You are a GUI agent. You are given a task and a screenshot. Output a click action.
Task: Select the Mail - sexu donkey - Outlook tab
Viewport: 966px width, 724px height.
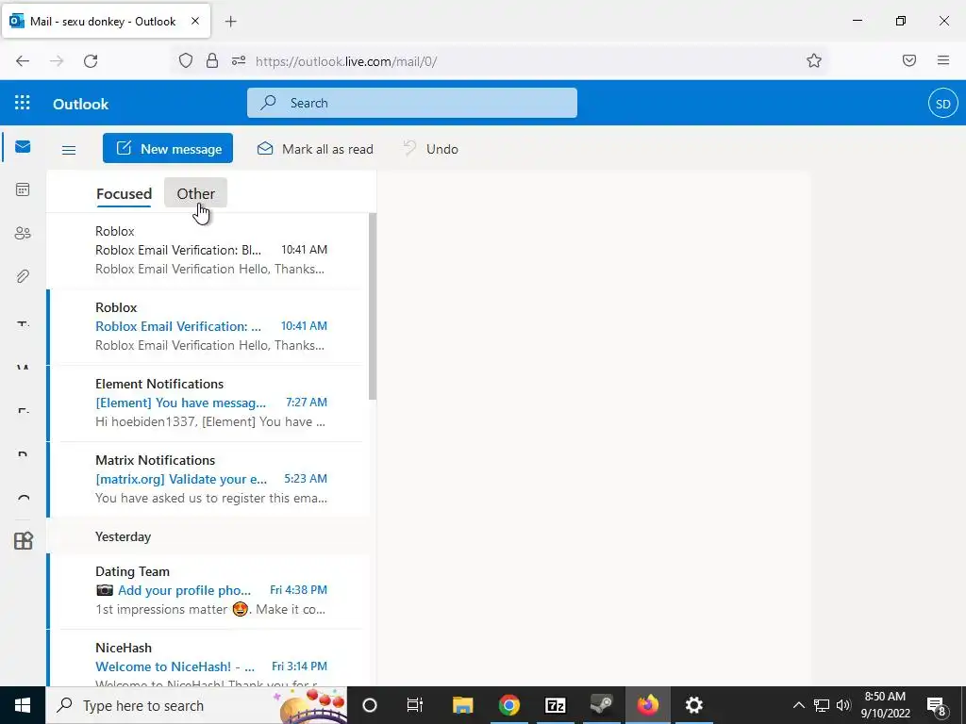point(106,21)
